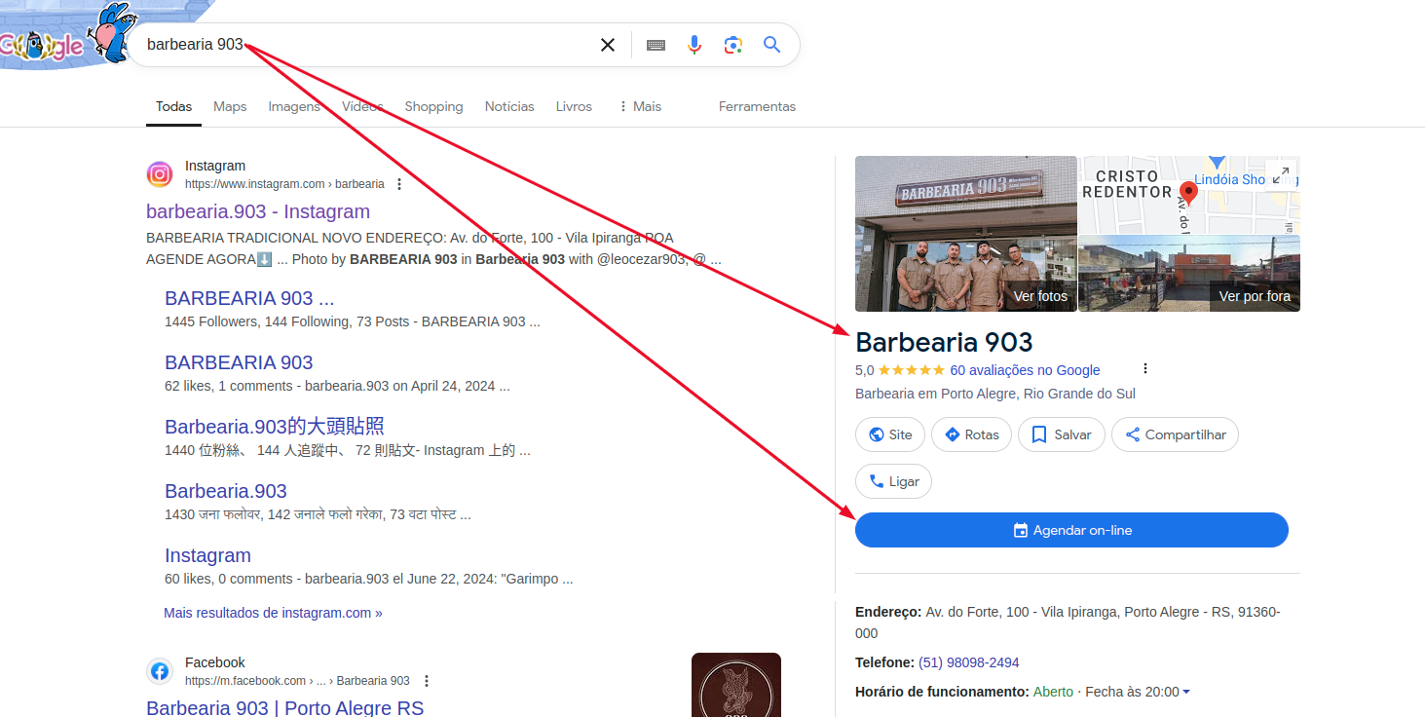Screen dimensions: 1425x717
Task: Open Barbearia 903 | Porto Alegre RS result
Action: 285,708
